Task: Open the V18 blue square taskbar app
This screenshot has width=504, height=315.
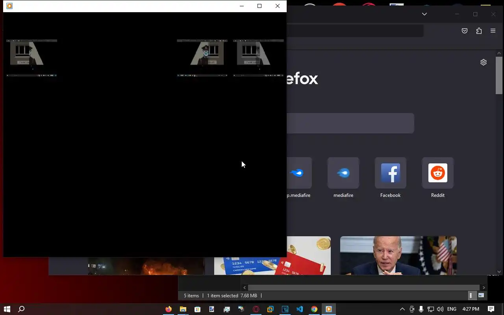Action: point(285,309)
